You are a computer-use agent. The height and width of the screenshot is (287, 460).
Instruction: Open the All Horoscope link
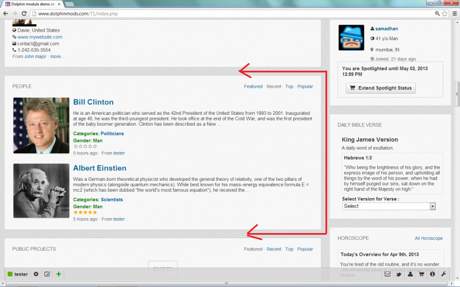[428, 238]
